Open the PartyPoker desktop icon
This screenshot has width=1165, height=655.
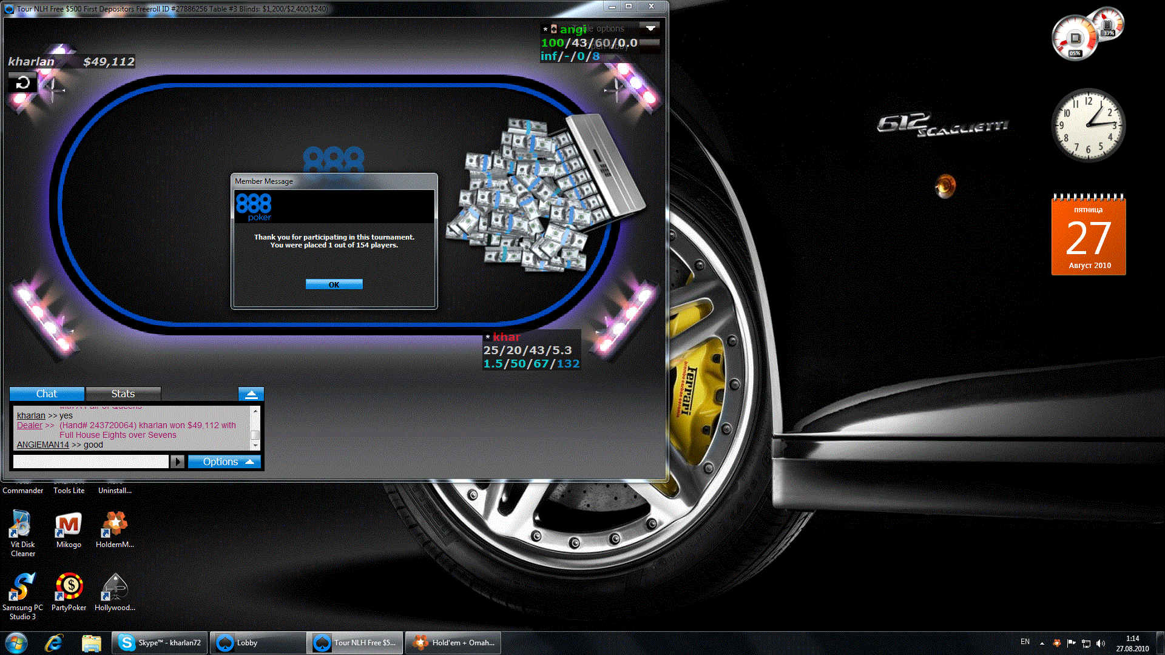click(69, 586)
